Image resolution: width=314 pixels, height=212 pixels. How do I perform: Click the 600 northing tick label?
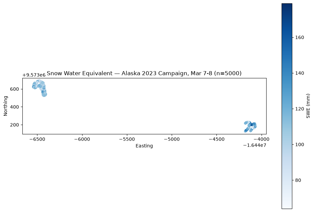pos(14,89)
